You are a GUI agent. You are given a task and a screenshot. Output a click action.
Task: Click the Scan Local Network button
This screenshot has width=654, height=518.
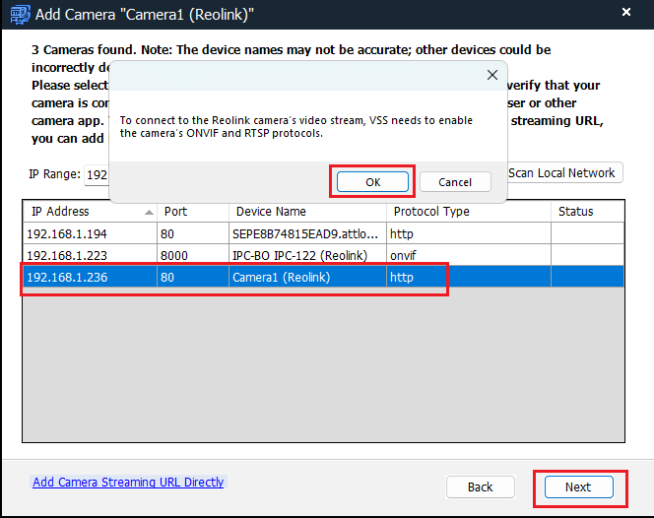point(564,173)
